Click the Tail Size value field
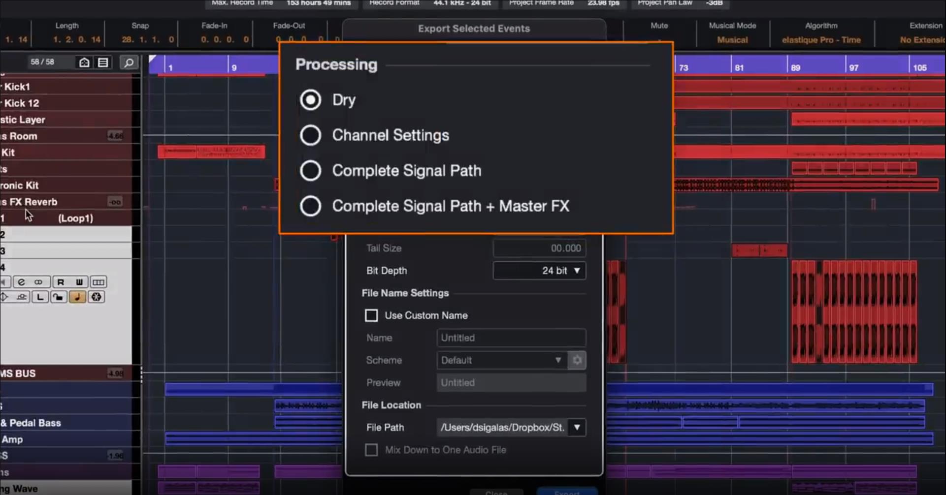 tap(539, 248)
